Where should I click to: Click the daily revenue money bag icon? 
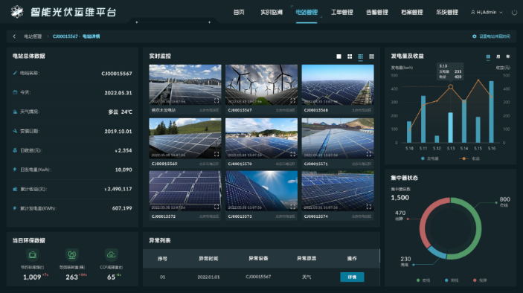click(x=15, y=150)
